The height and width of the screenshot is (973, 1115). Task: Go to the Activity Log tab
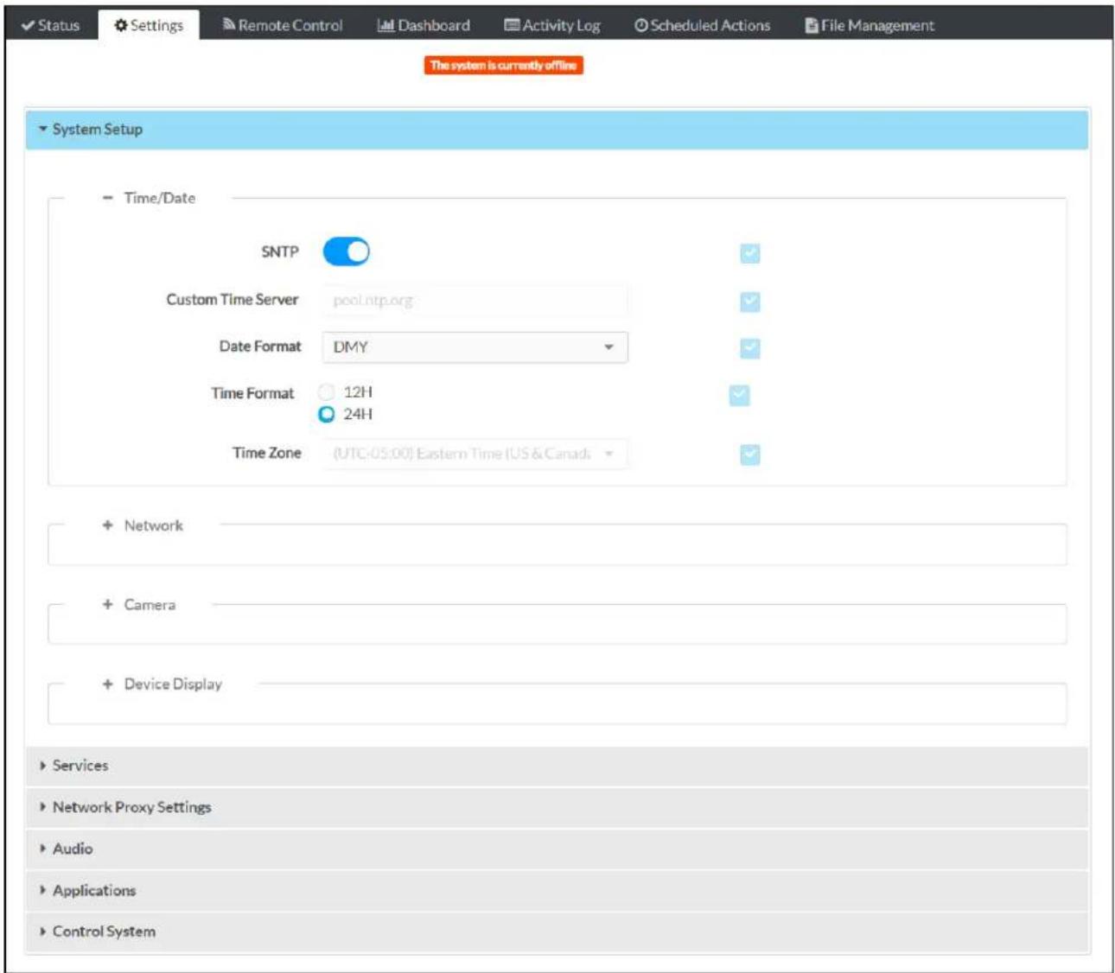click(552, 26)
